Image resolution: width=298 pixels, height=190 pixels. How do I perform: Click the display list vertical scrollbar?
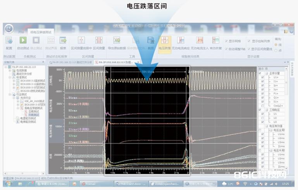[x=286, y=118]
